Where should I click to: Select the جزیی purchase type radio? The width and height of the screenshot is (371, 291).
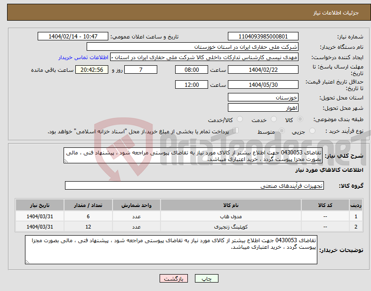tap(312, 130)
